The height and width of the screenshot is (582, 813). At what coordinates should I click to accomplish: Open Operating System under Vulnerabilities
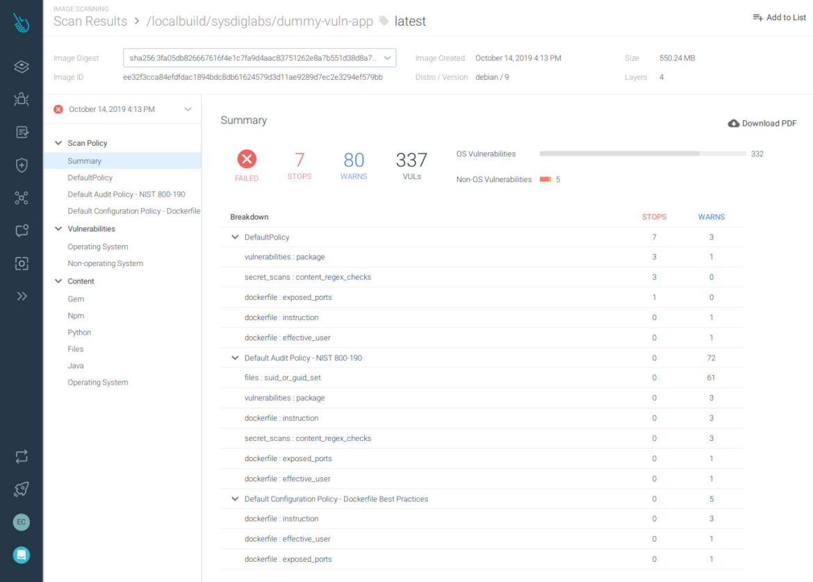[x=98, y=247]
